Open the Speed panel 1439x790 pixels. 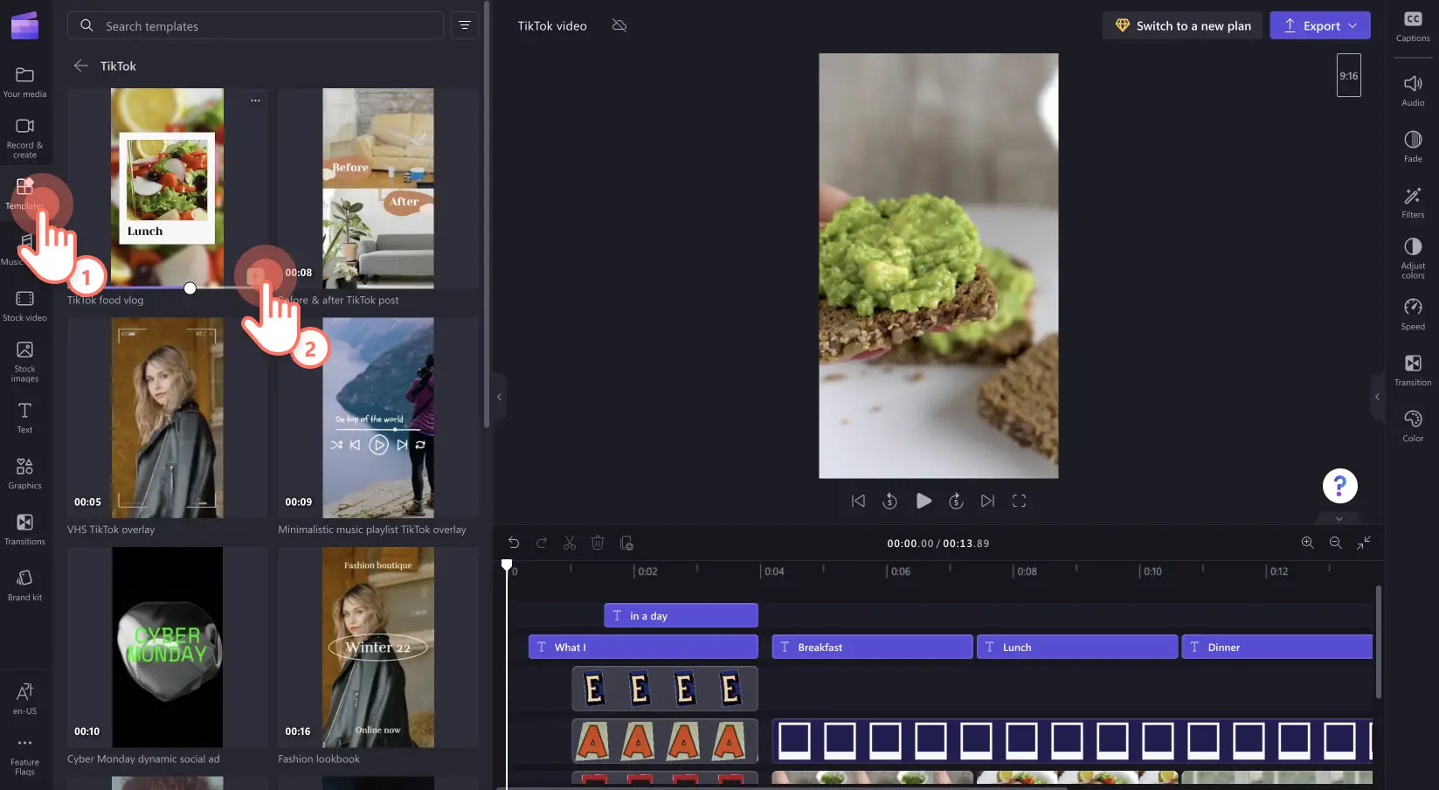point(1412,313)
